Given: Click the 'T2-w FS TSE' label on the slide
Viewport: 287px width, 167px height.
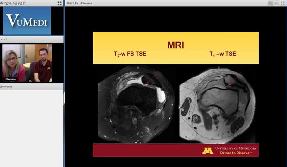Looking at the screenshot, I should click(130, 54).
